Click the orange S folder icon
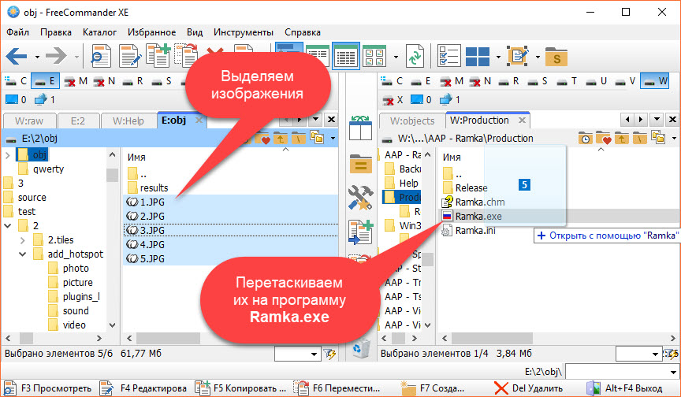 (556, 57)
